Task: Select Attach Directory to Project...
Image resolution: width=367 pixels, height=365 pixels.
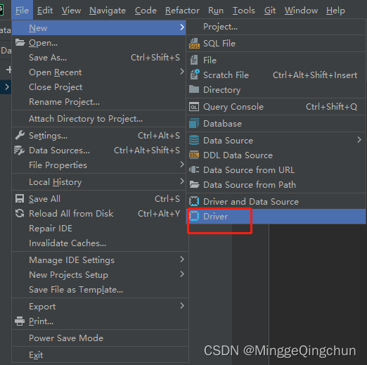Action: tap(98, 119)
